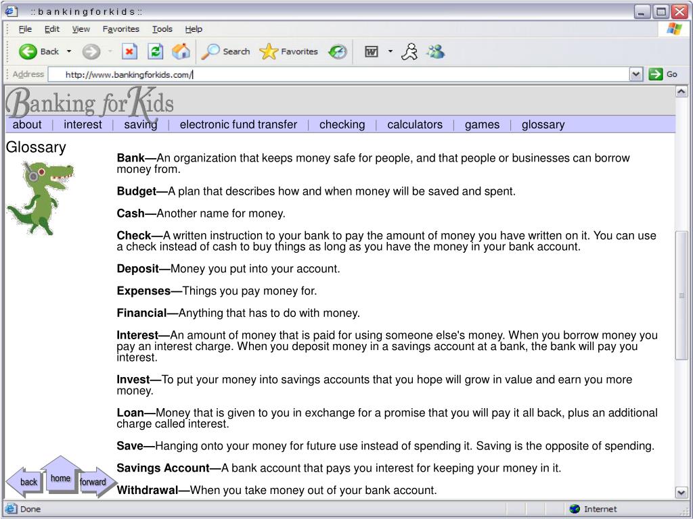
Task: Click the bold term "Withdrawal"
Action: pos(147,490)
